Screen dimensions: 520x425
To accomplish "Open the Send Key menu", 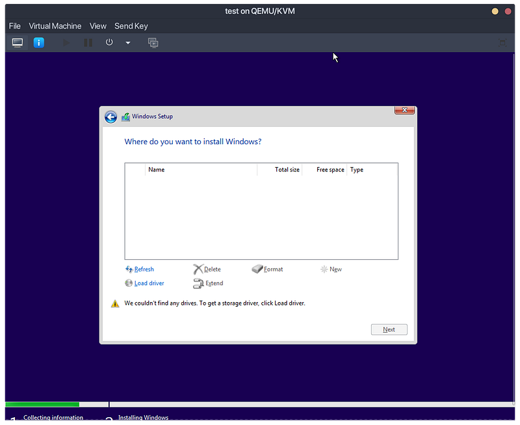I will pyautogui.click(x=131, y=26).
